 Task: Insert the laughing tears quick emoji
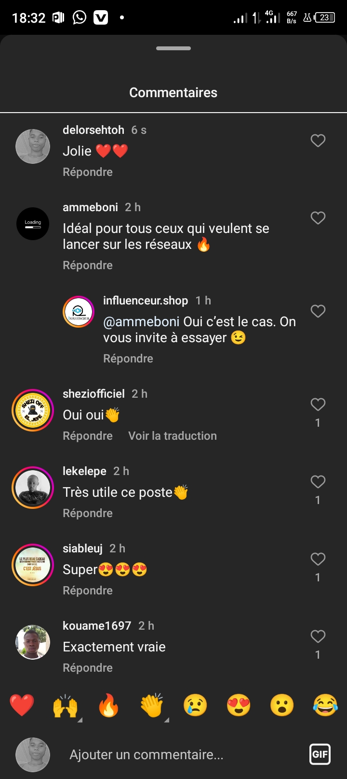[x=325, y=705]
